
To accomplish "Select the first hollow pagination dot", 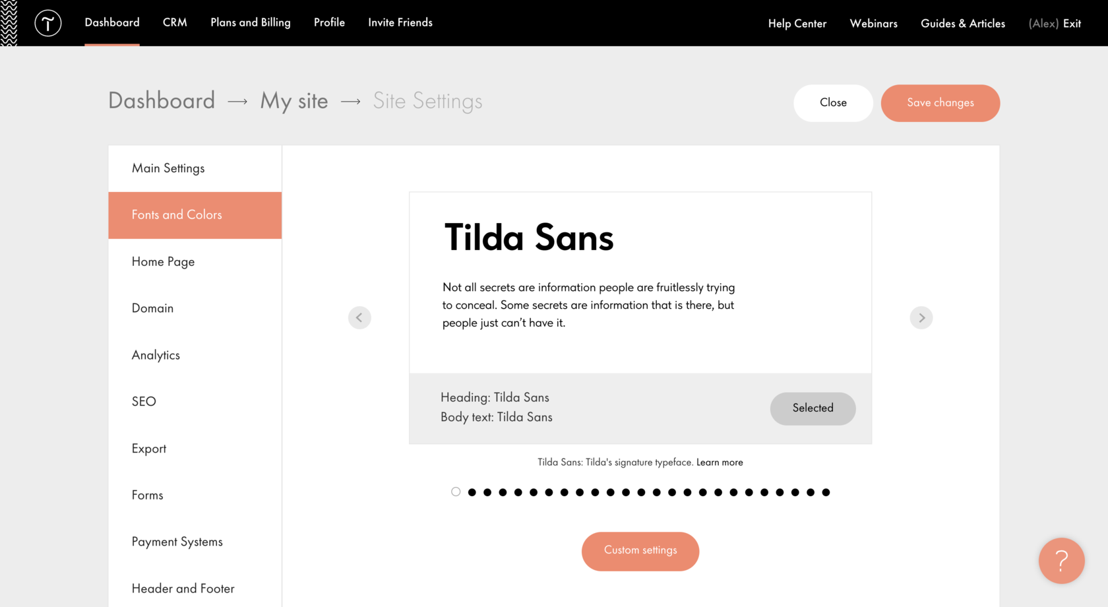I will (x=456, y=492).
